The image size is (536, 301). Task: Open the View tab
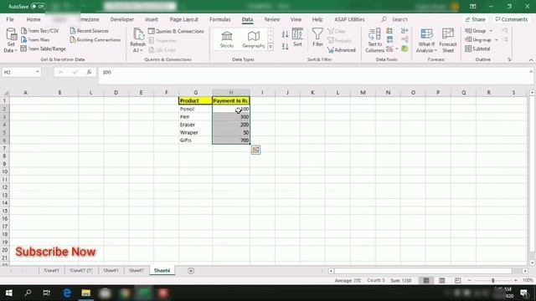click(296, 19)
